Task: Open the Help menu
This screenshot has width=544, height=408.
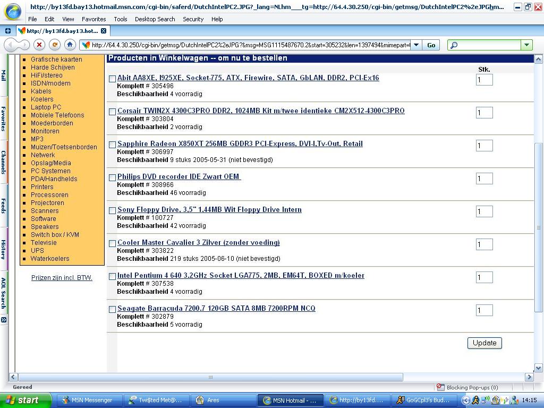Action: pos(217,19)
